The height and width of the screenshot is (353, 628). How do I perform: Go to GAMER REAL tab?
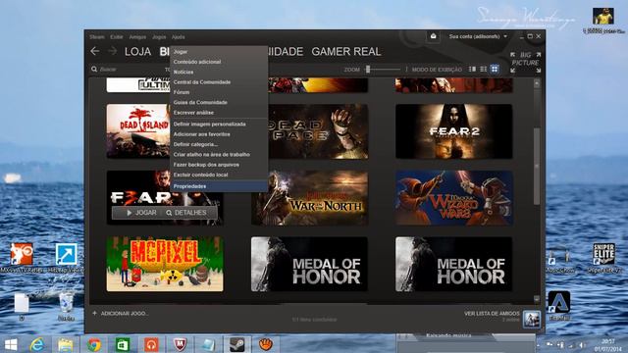[x=346, y=52]
